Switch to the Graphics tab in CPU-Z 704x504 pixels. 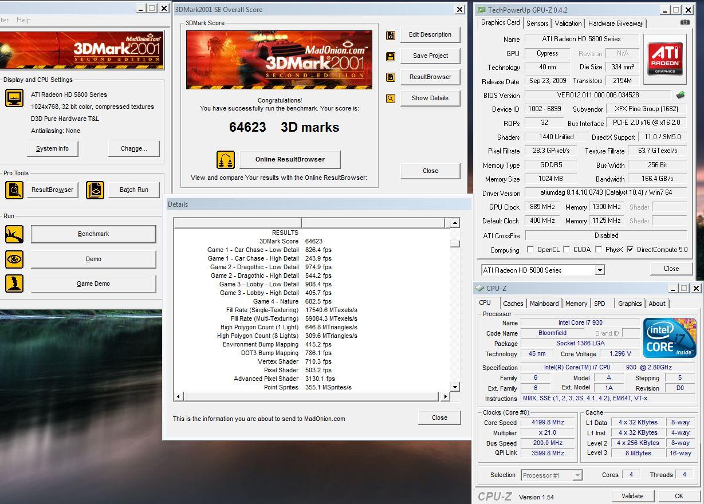(630, 304)
